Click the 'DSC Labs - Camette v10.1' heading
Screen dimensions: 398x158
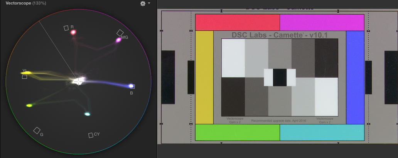click(x=280, y=35)
